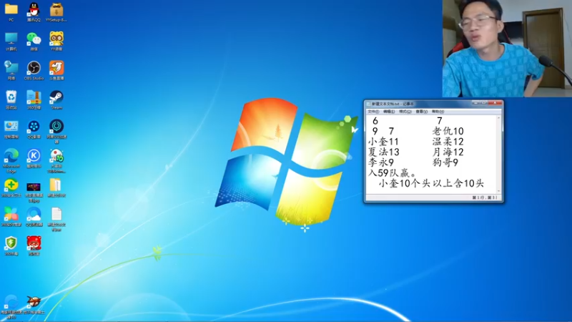
Task: Open the PC folder icon on desktop
Action: coord(11,9)
